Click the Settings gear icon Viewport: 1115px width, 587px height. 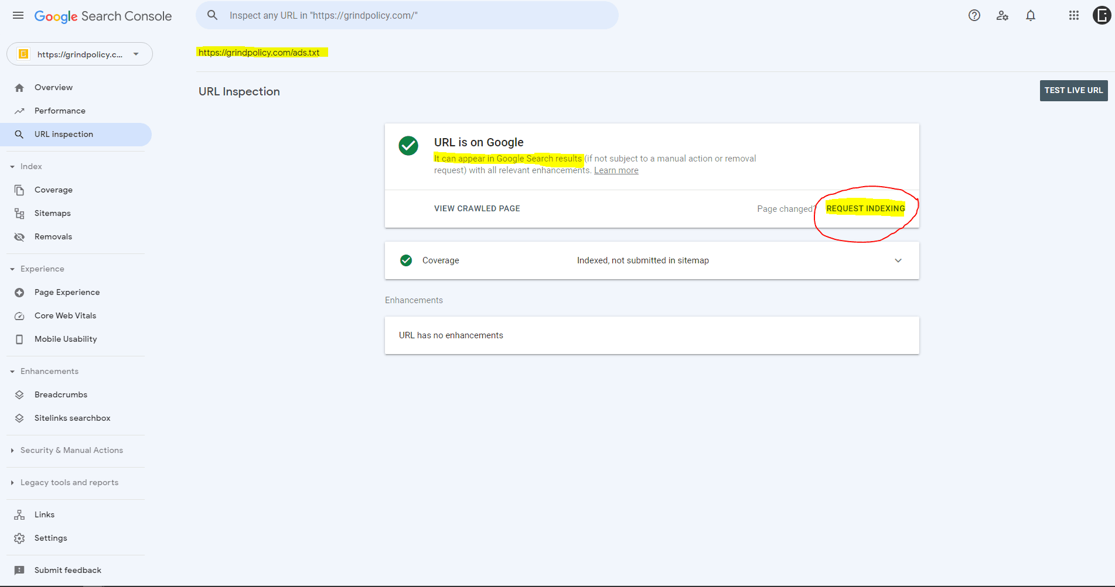19,538
